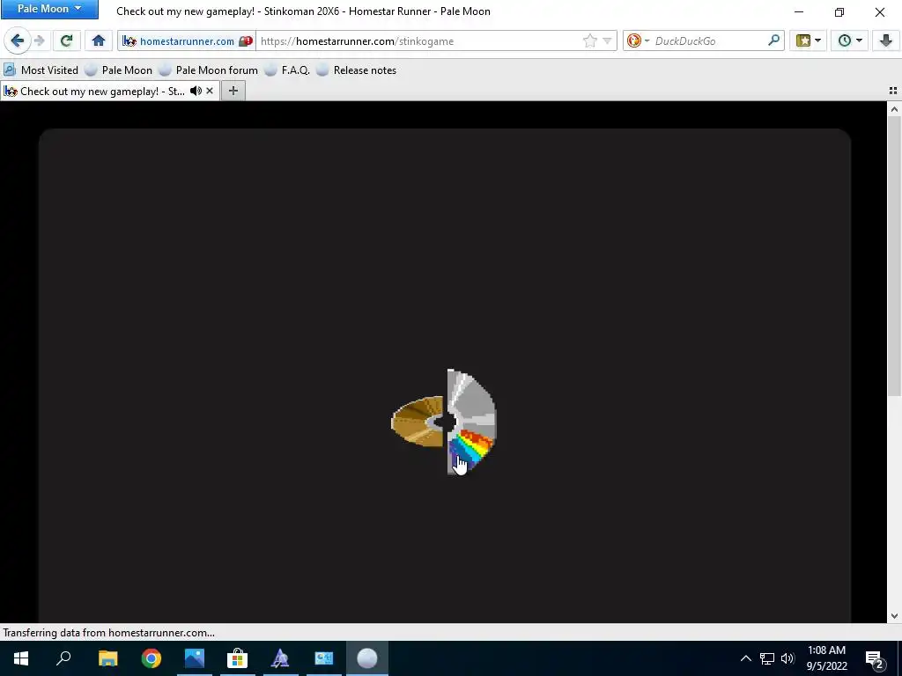
Task: Click the forward navigation arrow
Action: [x=40, y=40]
